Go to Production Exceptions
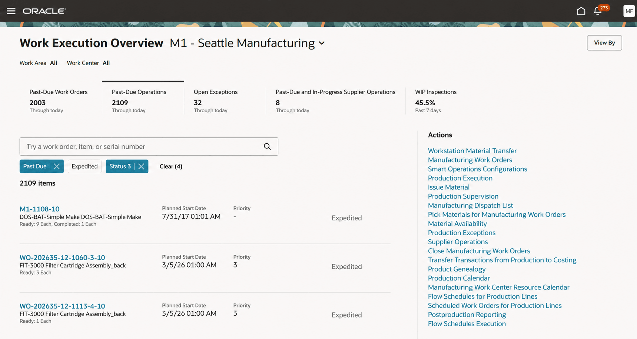This screenshot has width=637, height=339. pos(462,233)
